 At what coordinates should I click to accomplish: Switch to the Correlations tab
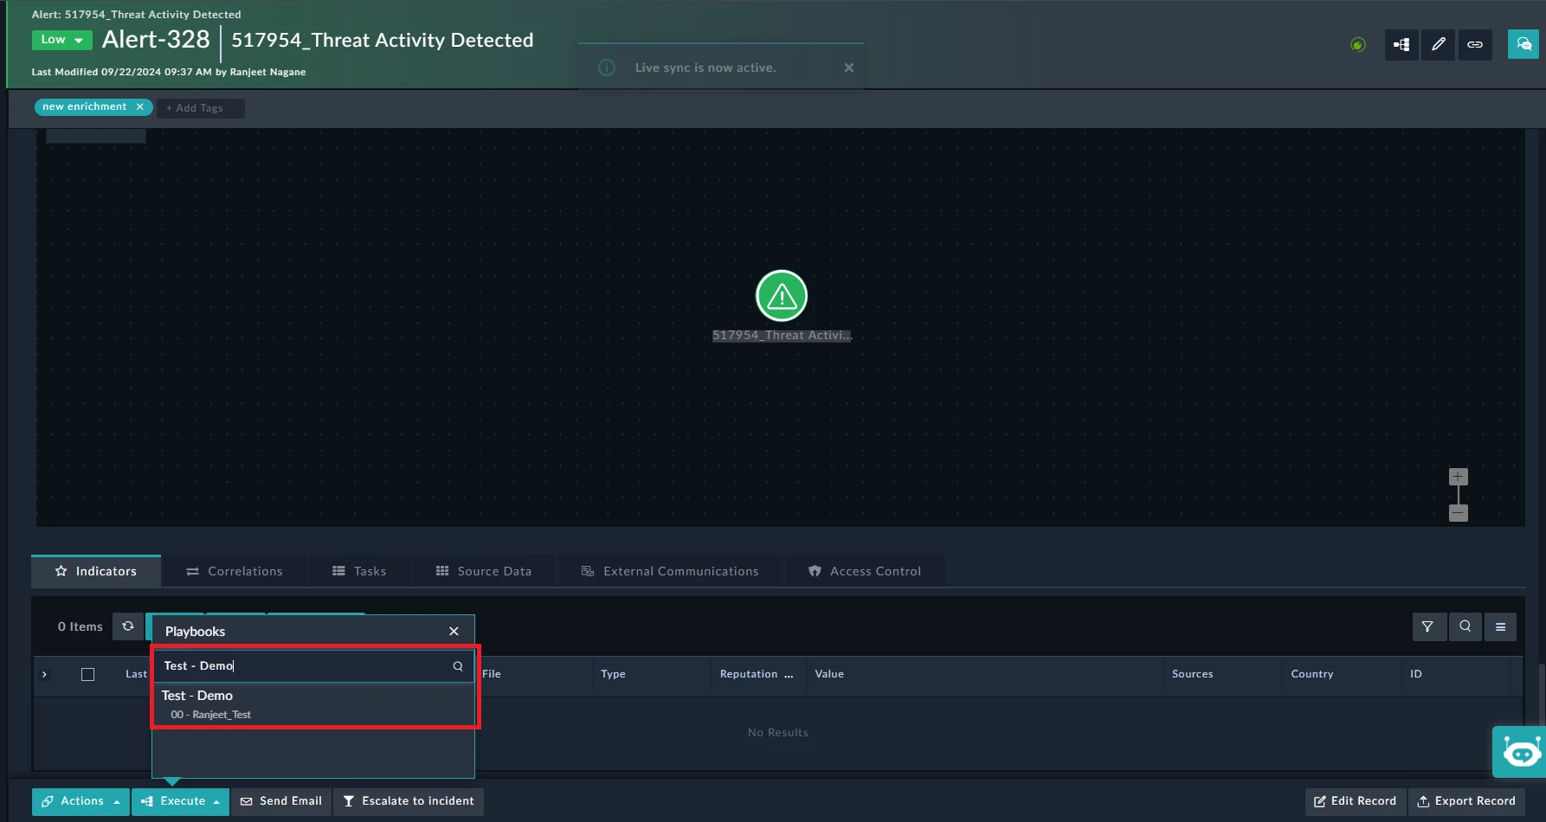click(x=235, y=571)
